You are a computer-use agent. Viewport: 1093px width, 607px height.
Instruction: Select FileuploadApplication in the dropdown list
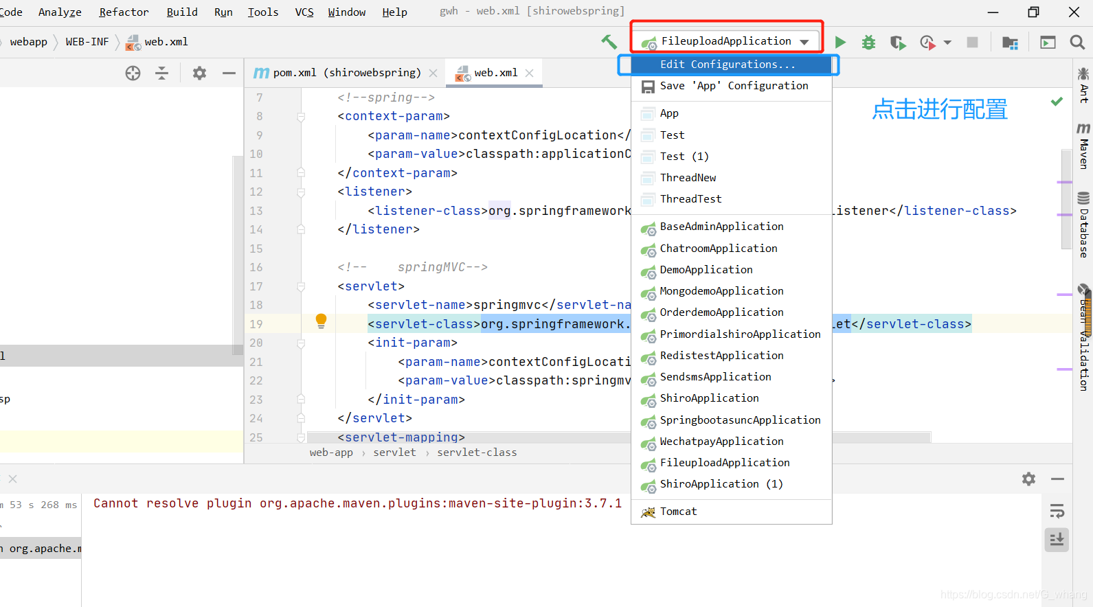tap(732, 463)
